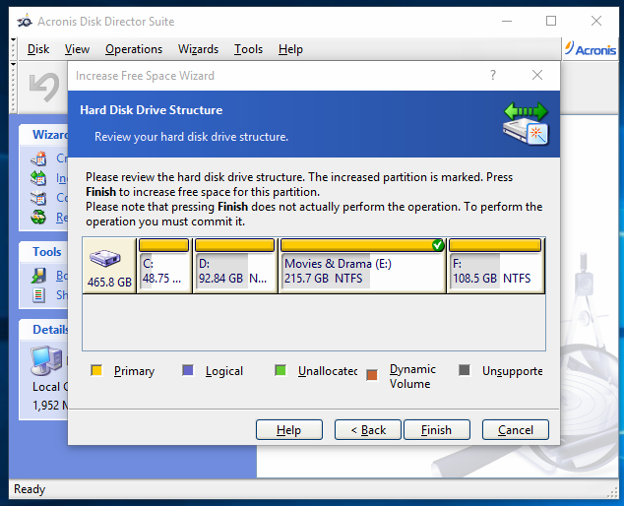Screen dimensions: 624x506
Task: Click the wizard's question mark help icon
Action: (493, 75)
